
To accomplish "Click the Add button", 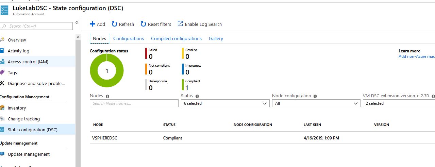I will pos(98,24).
